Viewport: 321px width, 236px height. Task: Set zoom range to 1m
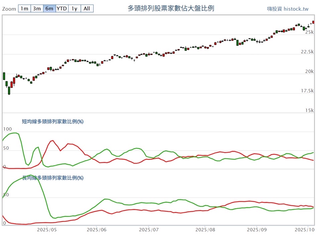click(24, 9)
